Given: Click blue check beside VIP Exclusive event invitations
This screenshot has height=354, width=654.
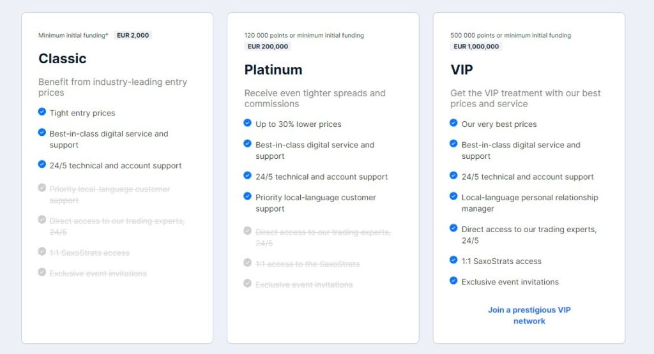Looking at the screenshot, I should 453,281.
